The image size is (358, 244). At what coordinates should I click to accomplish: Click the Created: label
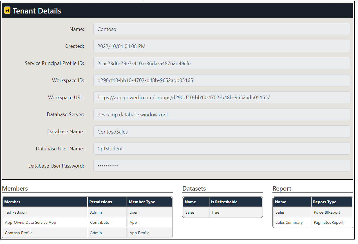[x=75, y=46]
